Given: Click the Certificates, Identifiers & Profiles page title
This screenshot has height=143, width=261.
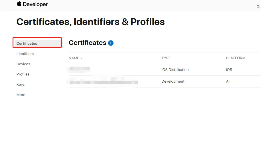Looking at the screenshot, I should tap(91, 22).
